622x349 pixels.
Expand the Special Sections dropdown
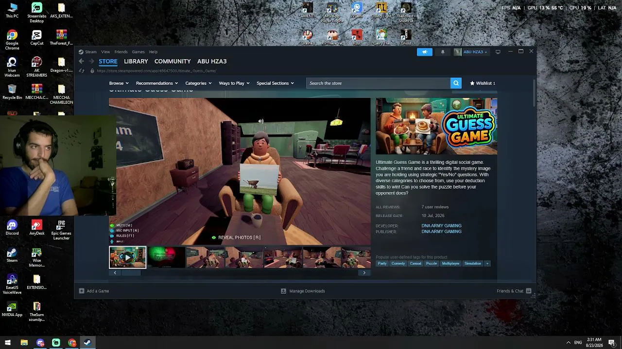click(x=275, y=83)
